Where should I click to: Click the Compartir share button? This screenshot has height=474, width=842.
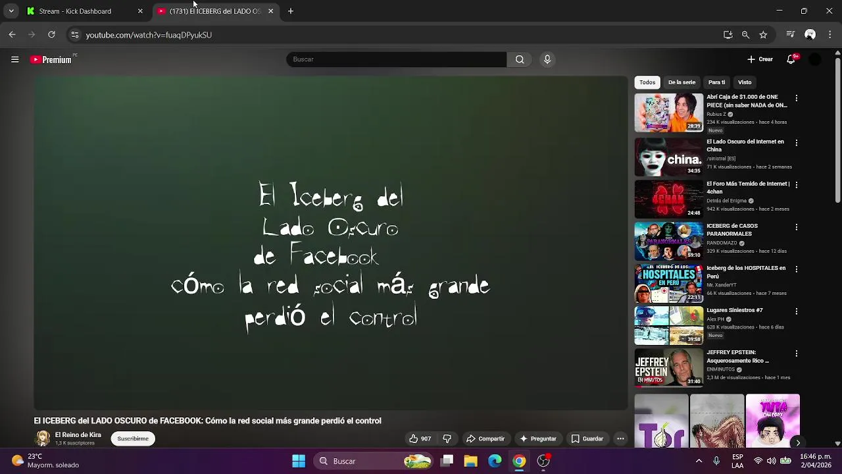pyautogui.click(x=485, y=438)
